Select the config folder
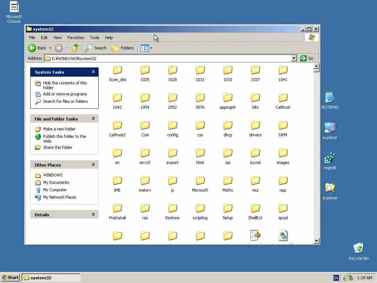This screenshot has height=283, width=377. pos(173,129)
